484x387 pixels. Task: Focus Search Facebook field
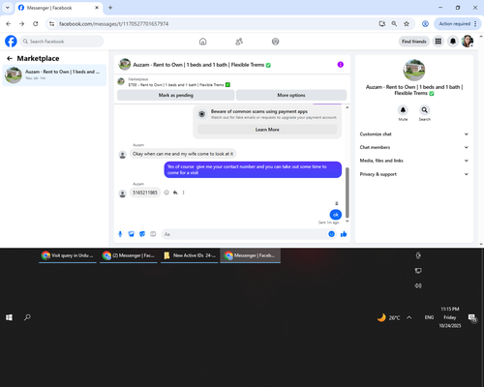[x=62, y=42]
